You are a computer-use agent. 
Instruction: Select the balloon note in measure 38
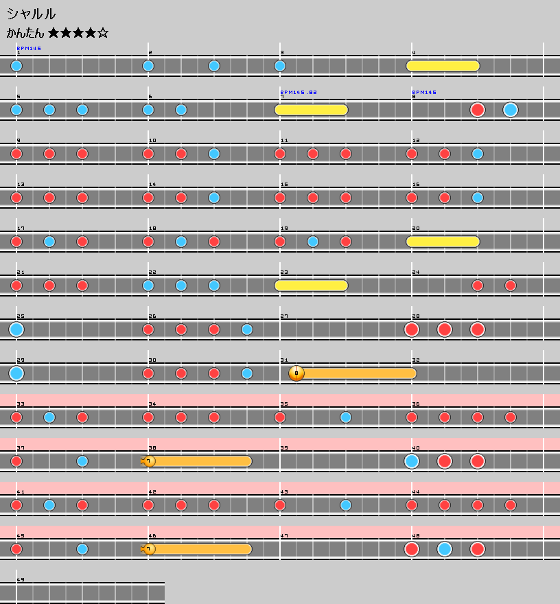pyautogui.click(x=149, y=461)
